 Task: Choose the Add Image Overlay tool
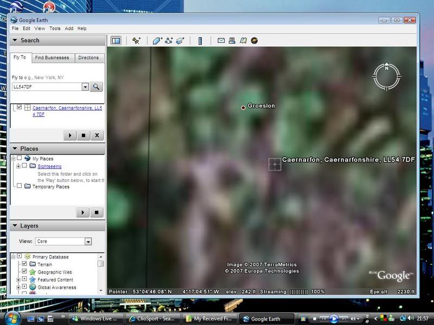click(180, 41)
